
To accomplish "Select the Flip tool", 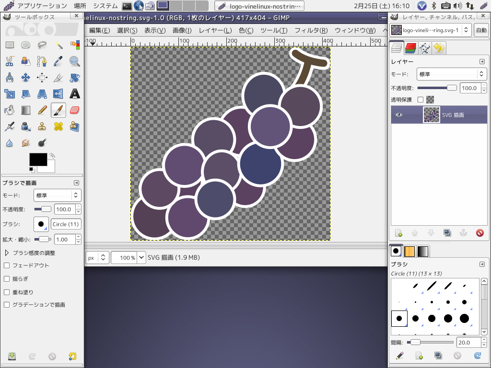I will click(x=58, y=93).
